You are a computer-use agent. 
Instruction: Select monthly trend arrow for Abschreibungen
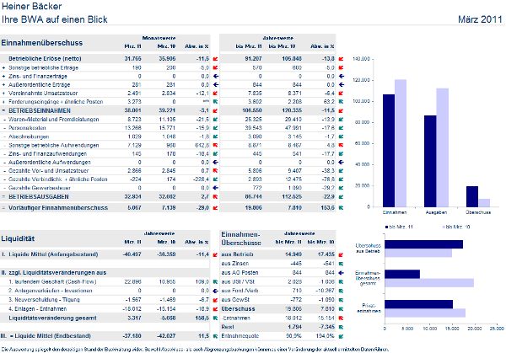(216, 136)
